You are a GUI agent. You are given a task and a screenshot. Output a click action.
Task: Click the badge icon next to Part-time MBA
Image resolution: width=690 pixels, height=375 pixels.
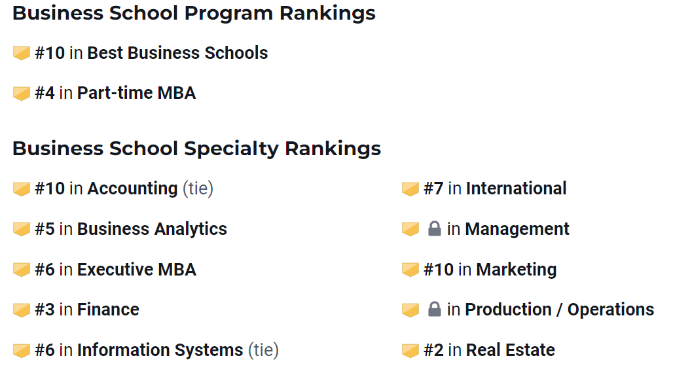coord(21,94)
